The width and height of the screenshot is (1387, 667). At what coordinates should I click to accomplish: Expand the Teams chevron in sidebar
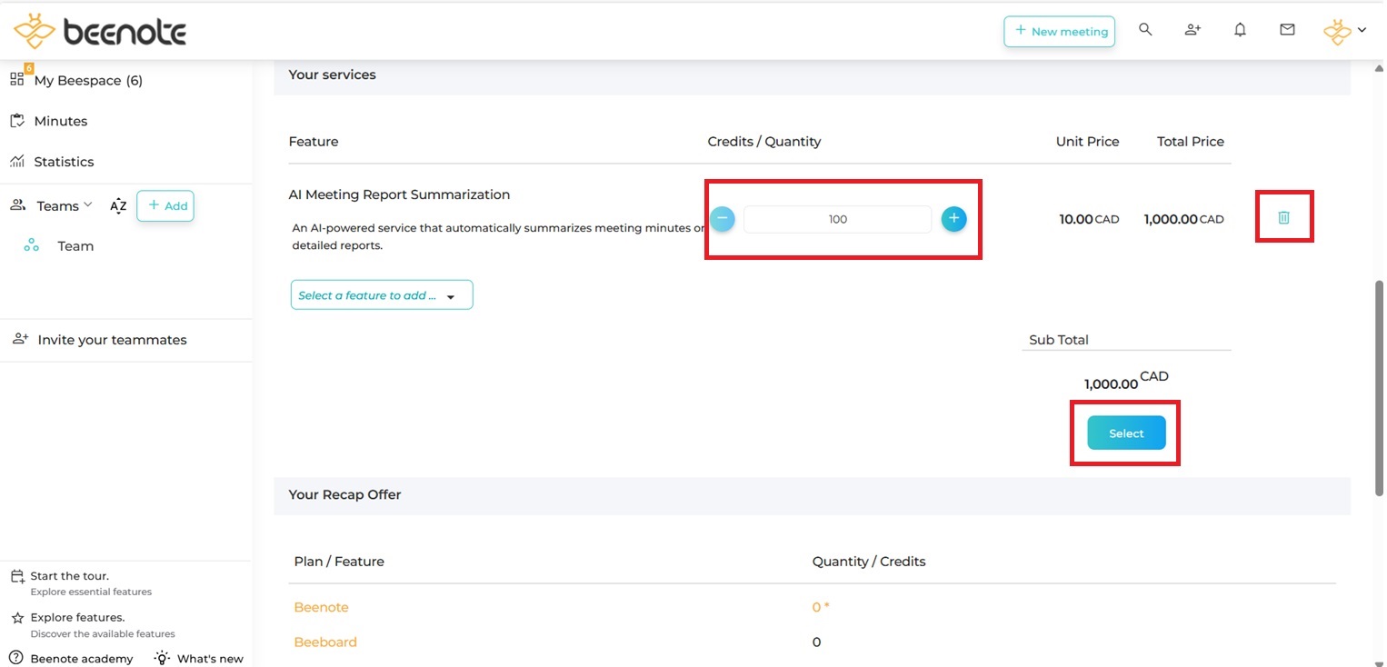point(88,205)
